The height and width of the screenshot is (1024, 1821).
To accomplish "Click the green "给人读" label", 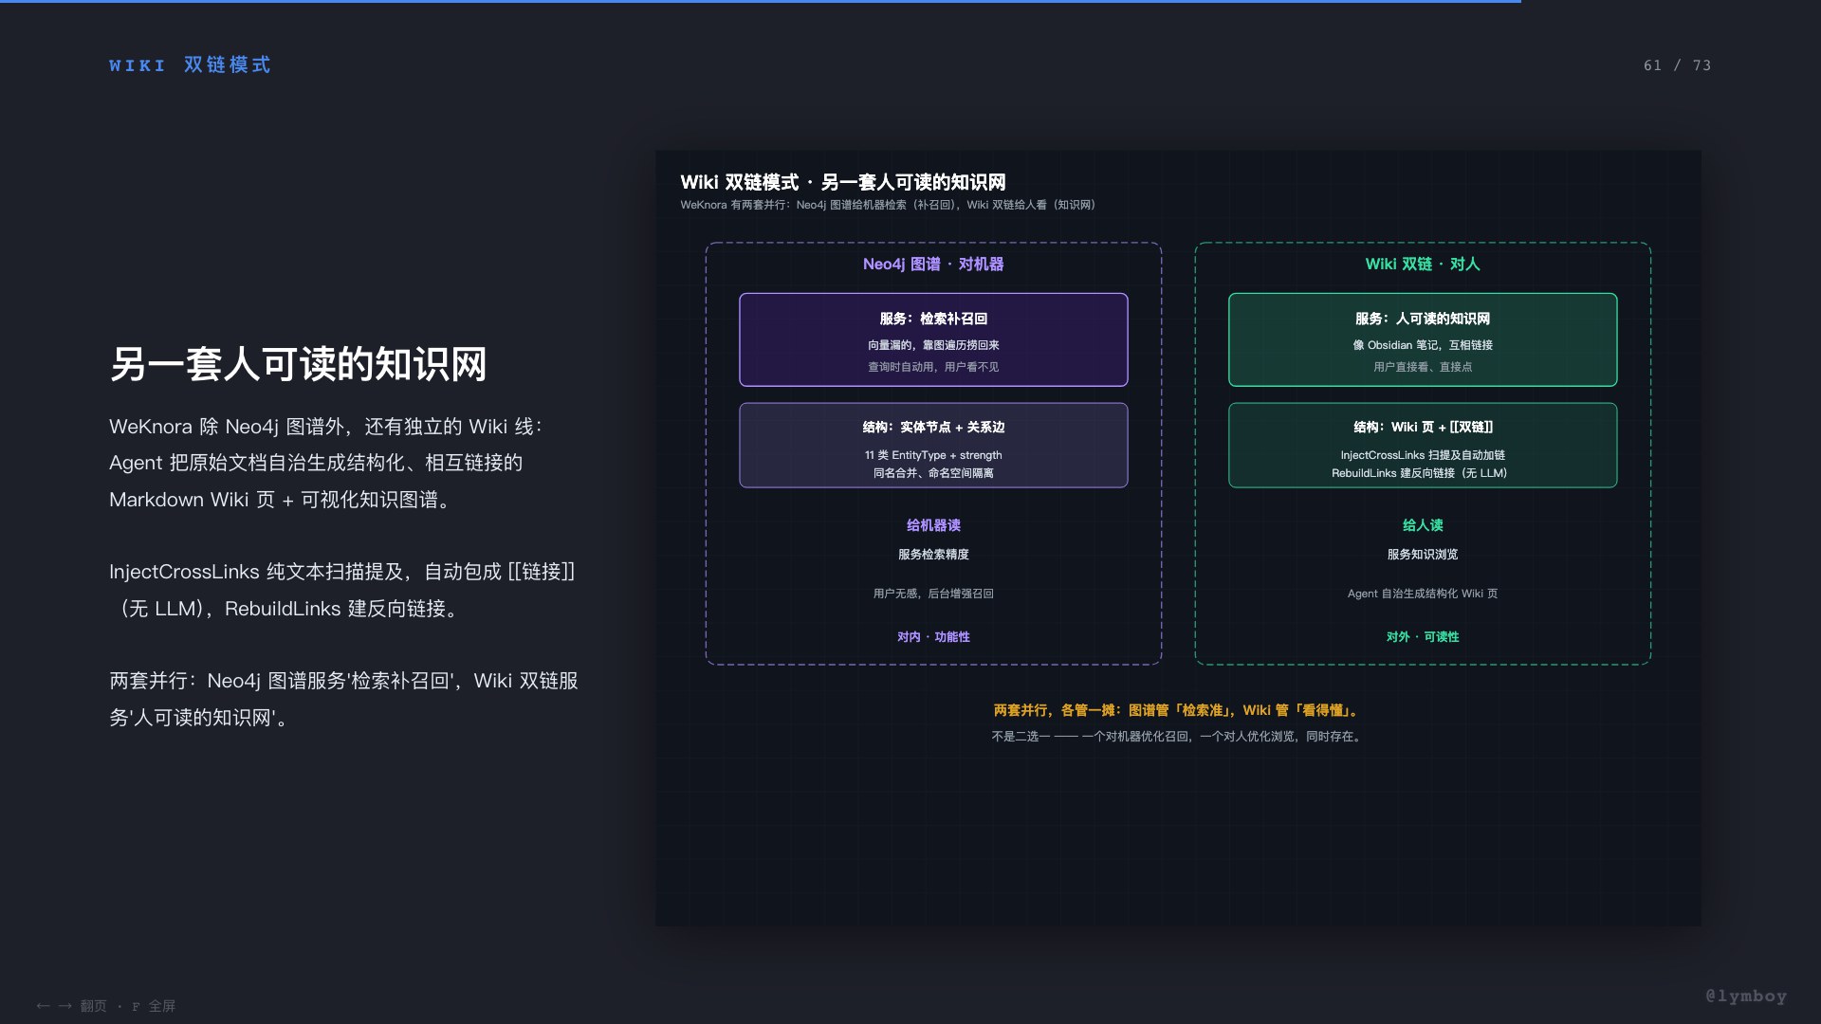I will pyautogui.click(x=1423, y=525).
